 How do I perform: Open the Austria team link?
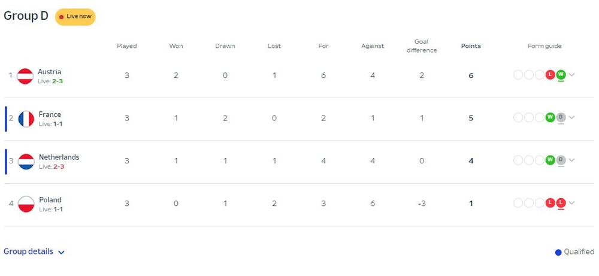tap(50, 72)
